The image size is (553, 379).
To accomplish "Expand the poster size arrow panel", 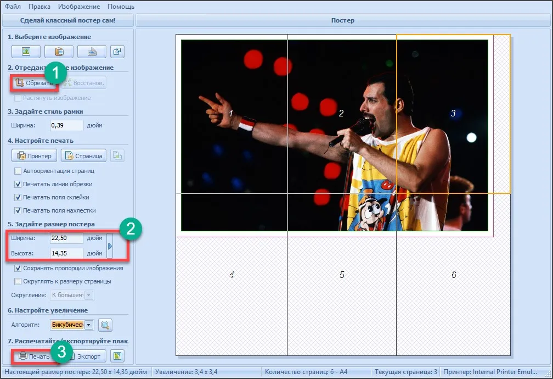I will (x=110, y=246).
